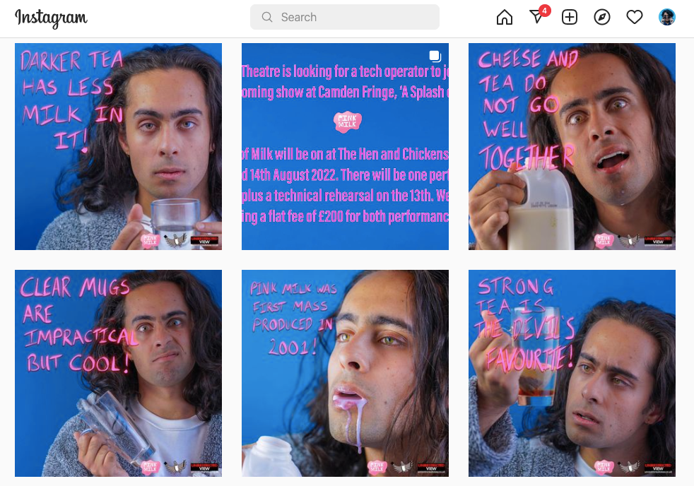Screen dimensions: 694x486
Task: Click the red 4 notification badge
Action: tap(544, 10)
